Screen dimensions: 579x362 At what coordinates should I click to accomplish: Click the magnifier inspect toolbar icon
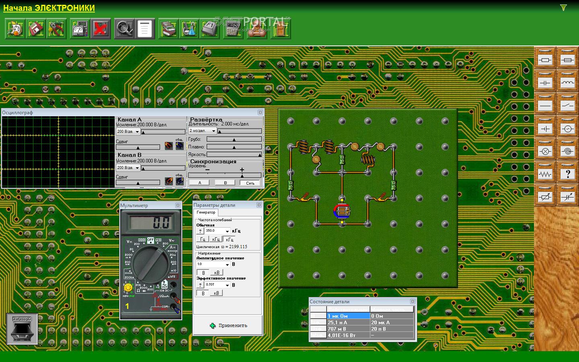click(x=124, y=29)
